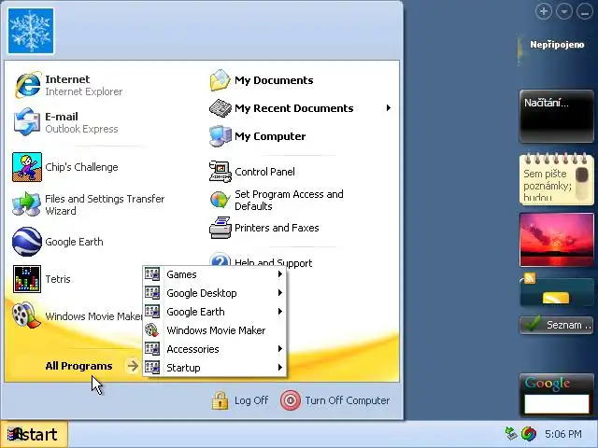Click the Turn Off Computer text
Image resolution: width=598 pixels, height=448 pixels.
[x=347, y=400]
